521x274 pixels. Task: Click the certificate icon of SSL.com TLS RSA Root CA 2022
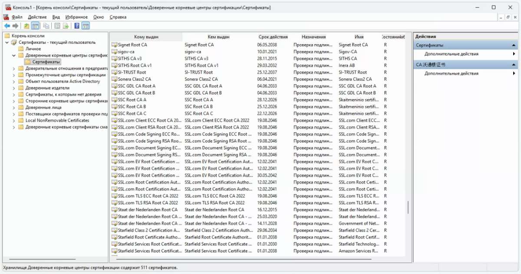[115, 203]
